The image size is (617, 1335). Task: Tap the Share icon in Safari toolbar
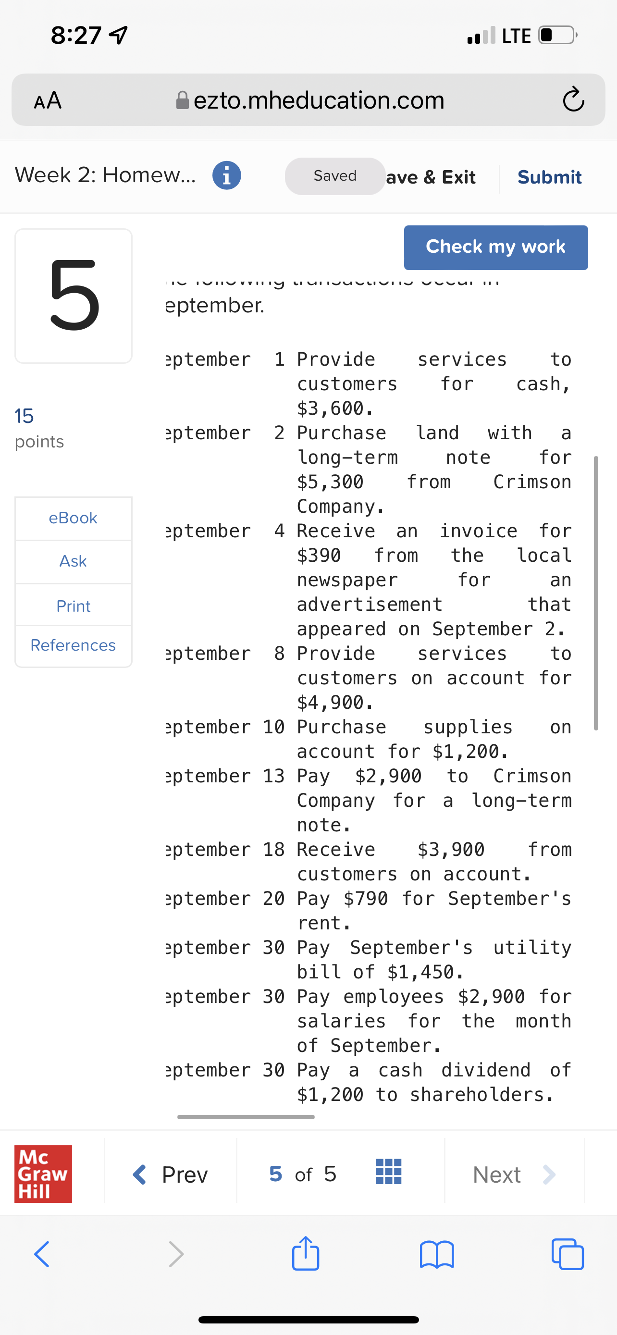click(x=306, y=1254)
